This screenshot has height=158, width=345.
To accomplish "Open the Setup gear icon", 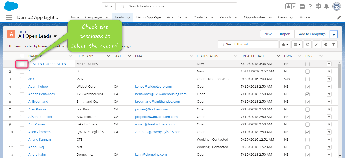I will tap(318, 6).
